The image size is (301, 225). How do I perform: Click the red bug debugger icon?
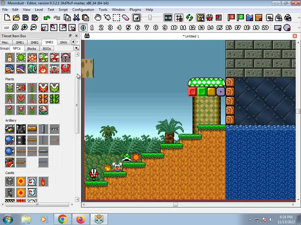210,18
